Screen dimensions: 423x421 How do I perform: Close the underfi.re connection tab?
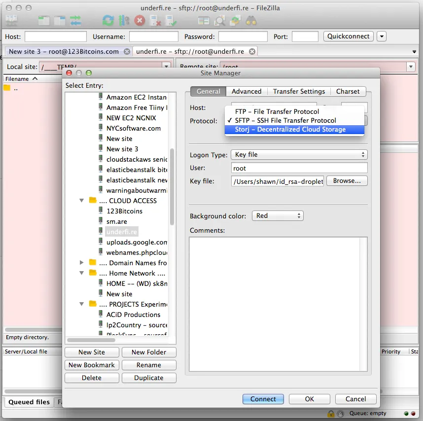tap(252, 51)
